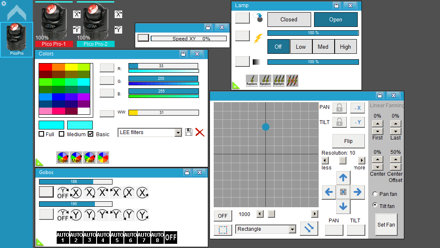This screenshot has height=248, width=440.
Task: Click the Set Fan button
Action: (x=386, y=225)
